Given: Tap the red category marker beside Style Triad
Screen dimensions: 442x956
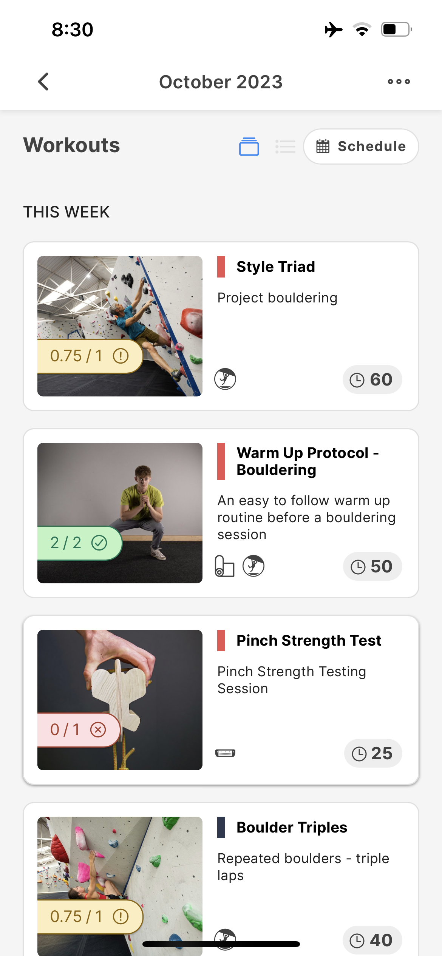Looking at the screenshot, I should pyautogui.click(x=221, y=267).
